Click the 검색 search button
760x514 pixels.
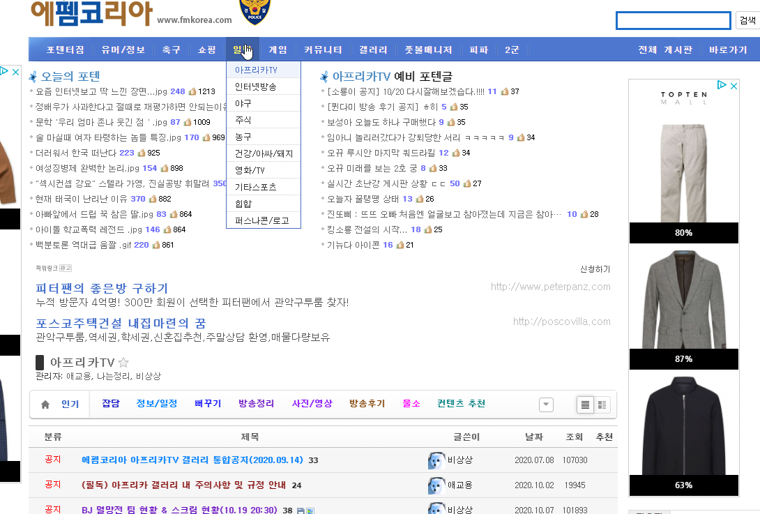[747, 20]
